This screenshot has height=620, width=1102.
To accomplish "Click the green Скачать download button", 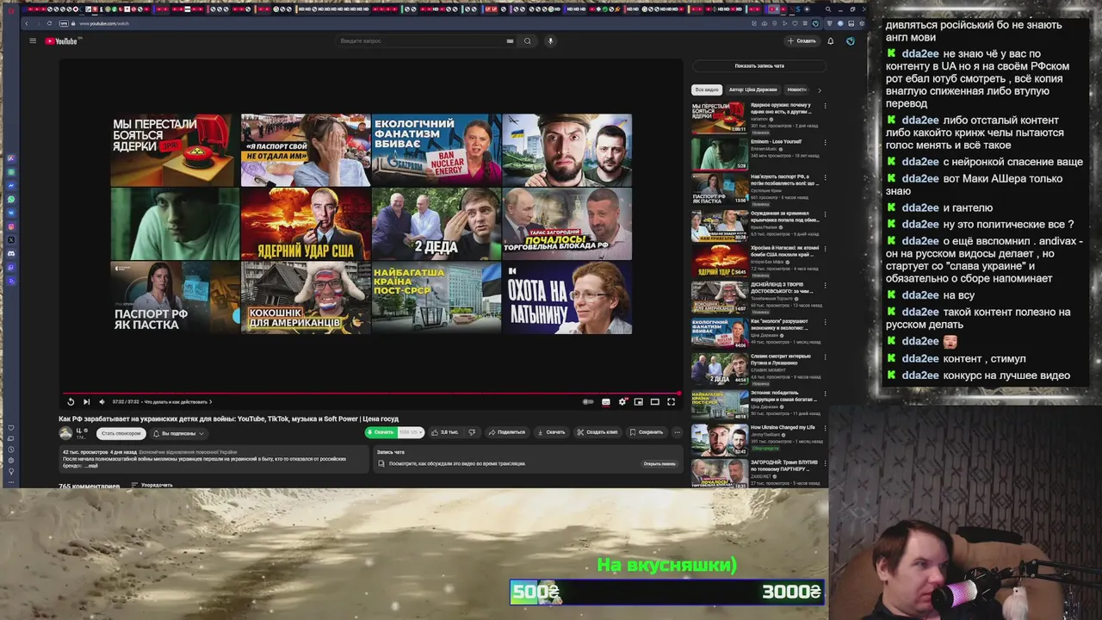I will [381, 432].
